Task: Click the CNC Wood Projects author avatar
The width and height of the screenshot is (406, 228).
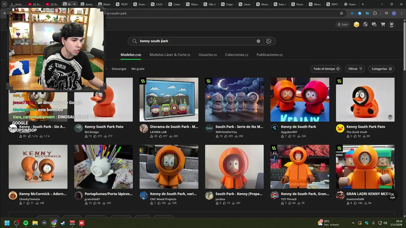Action: click(144, 195)
